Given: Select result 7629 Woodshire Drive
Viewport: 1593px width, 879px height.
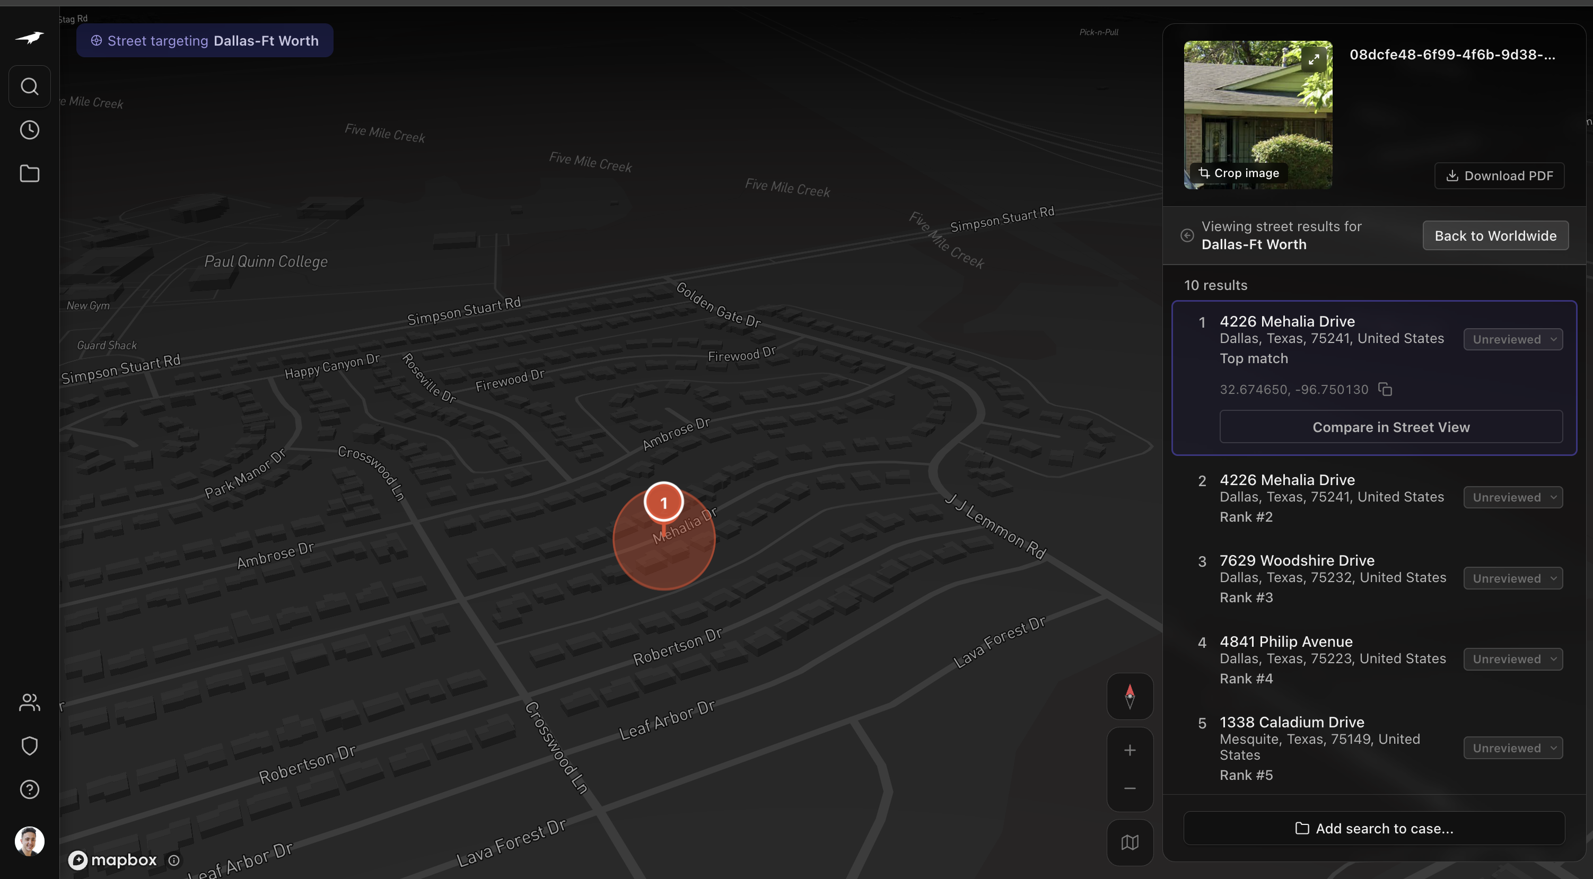Looking at the screenshot, I should (1374, 578).
